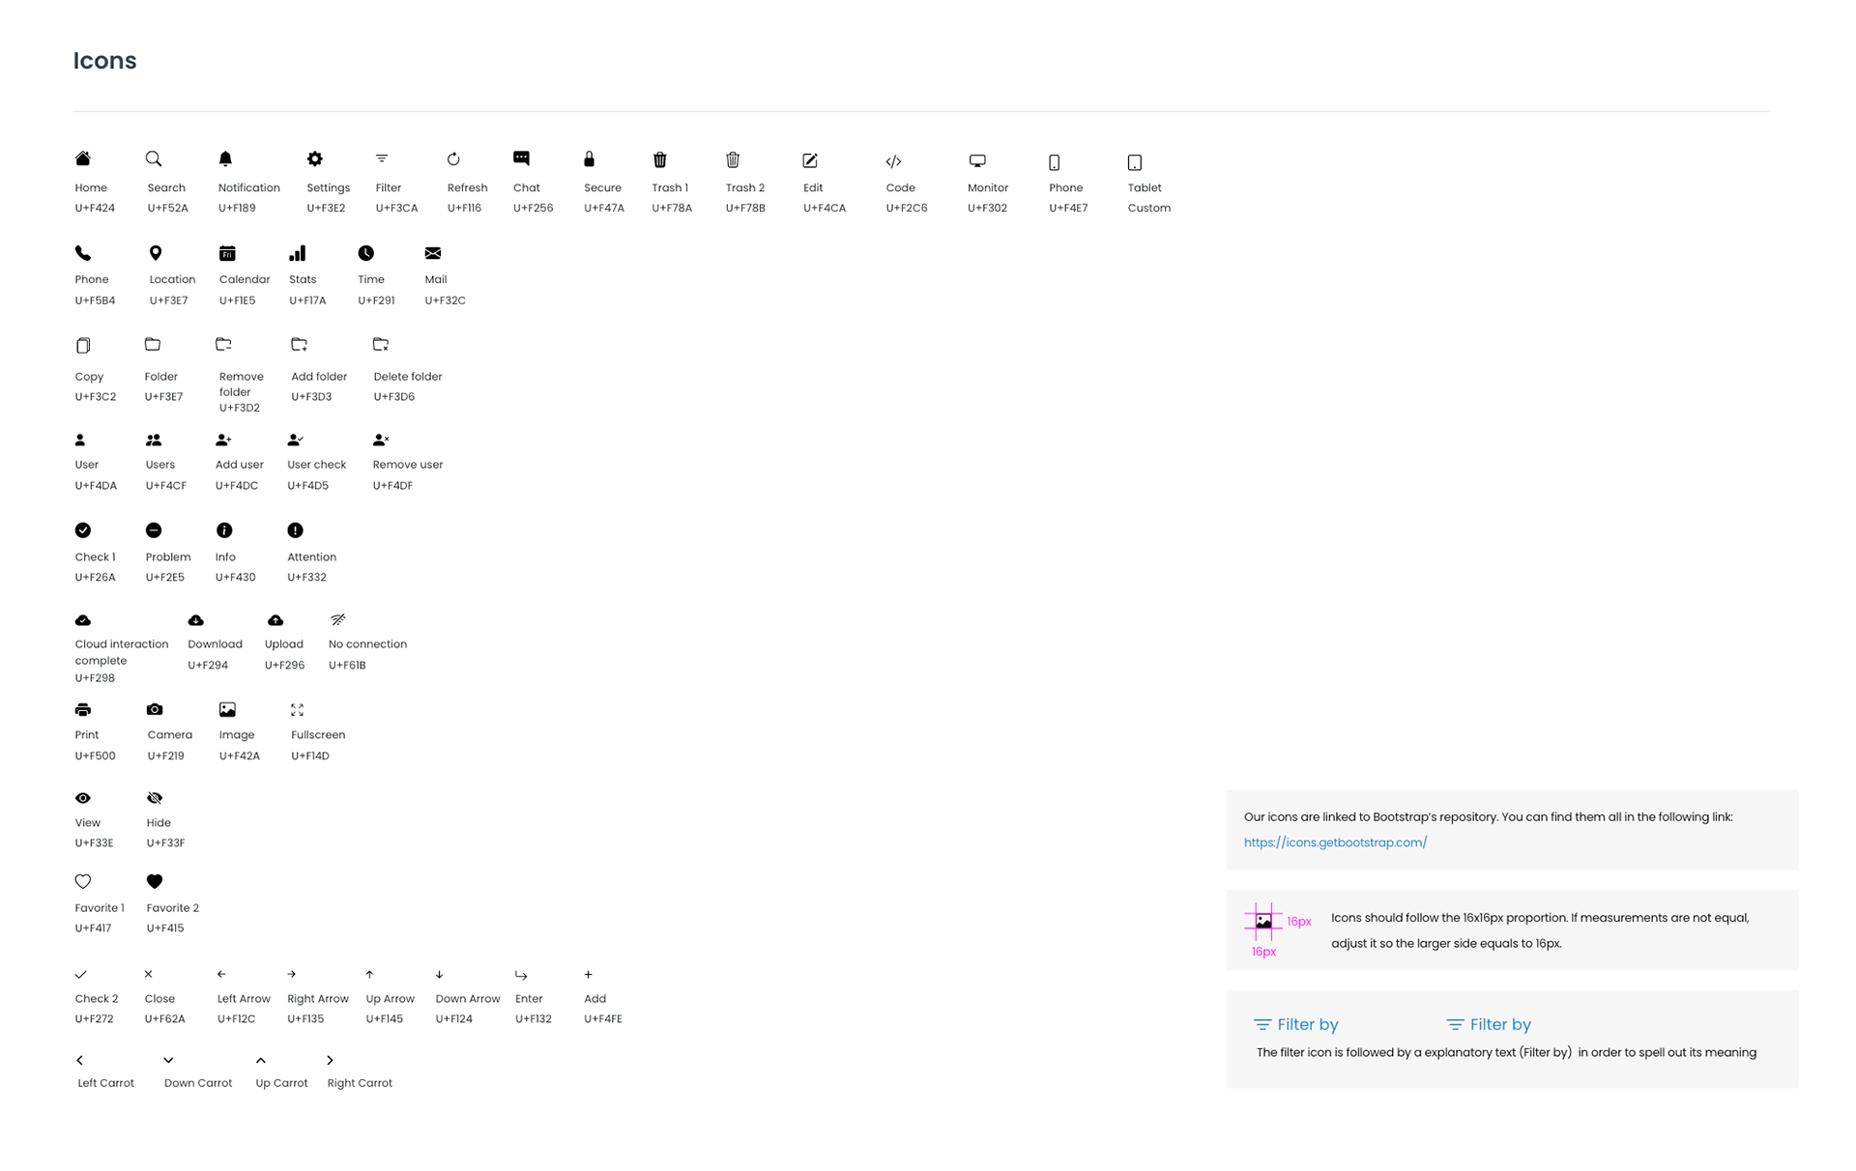
Task: Open the icons.getbootstrap.com link
Action: coord(1334,843)
